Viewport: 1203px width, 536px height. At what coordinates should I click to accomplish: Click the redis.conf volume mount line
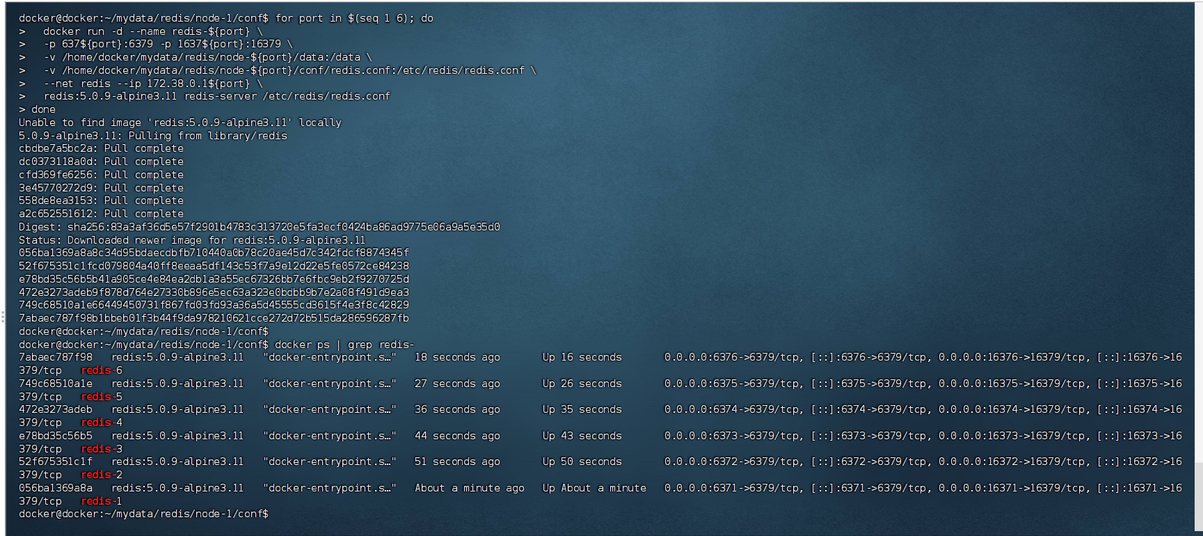(x=290, y=70)
